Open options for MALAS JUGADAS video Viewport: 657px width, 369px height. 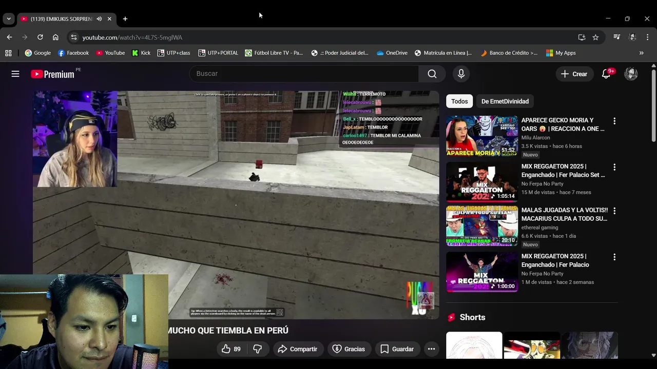pyautogui.click(x=614, y=211)
